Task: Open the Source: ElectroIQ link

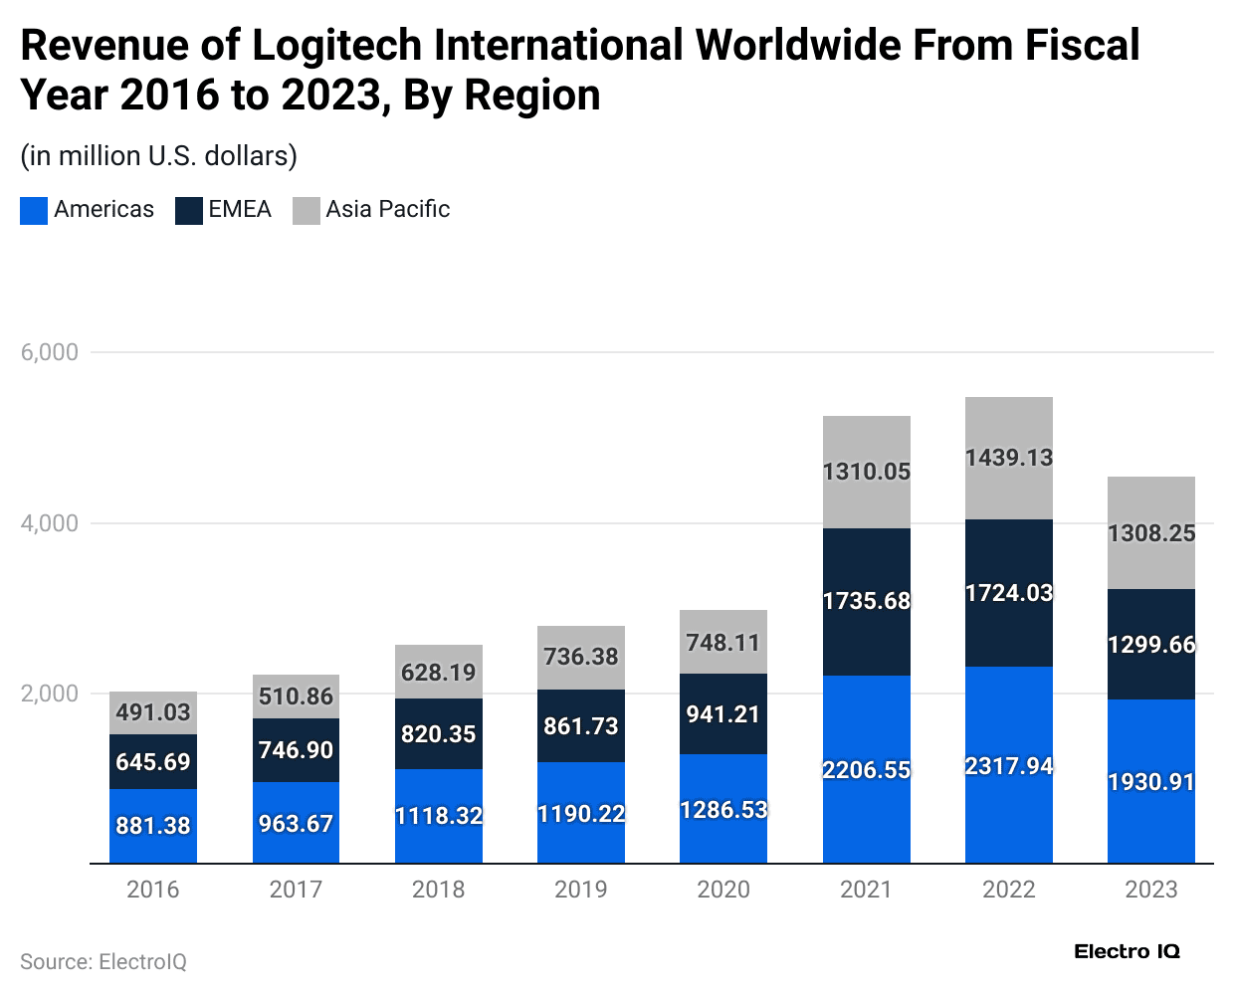Action: [x=103, y=962]
